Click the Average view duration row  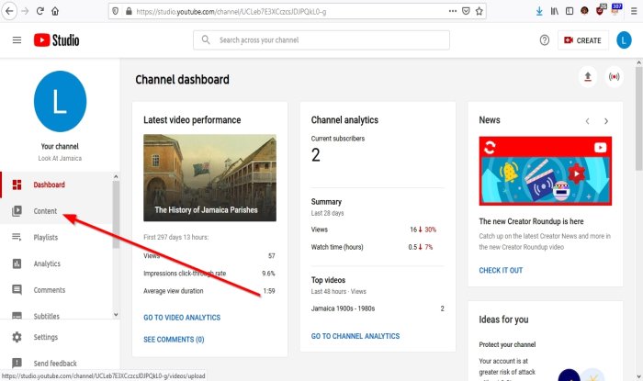tap(209, 291)
